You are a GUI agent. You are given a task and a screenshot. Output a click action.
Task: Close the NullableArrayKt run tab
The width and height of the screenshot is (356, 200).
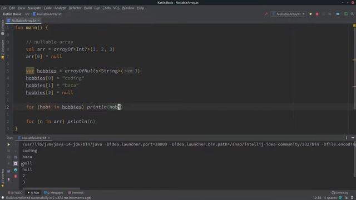tap(48, 138)
